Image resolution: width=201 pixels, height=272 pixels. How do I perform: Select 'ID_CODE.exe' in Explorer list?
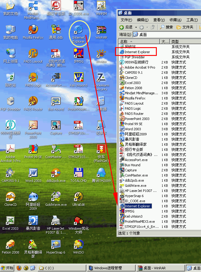click(135, 201)
